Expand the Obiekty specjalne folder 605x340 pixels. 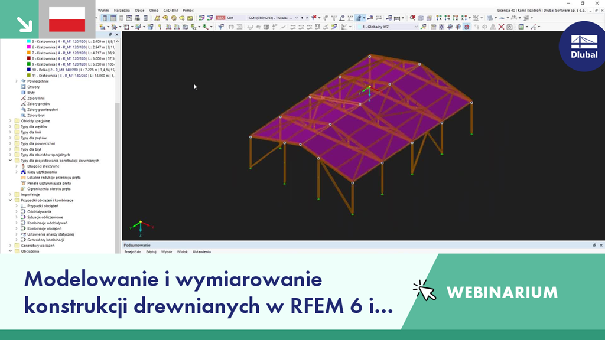pos(11,121)
